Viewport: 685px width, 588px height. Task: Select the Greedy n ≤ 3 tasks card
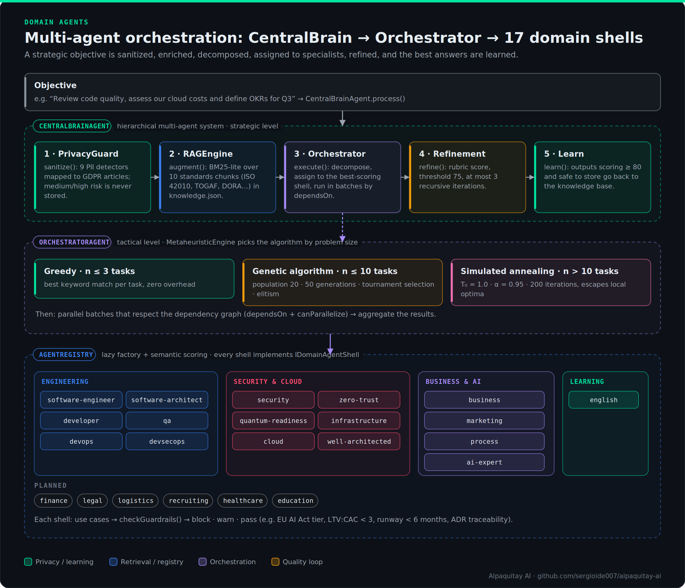pyautogui.click(x=134, y=279)
